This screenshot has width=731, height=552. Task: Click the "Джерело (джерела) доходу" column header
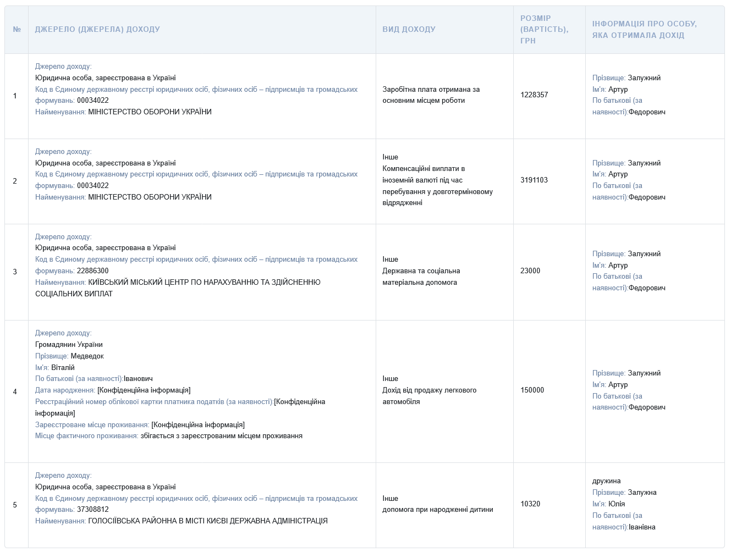pos(97,29)
